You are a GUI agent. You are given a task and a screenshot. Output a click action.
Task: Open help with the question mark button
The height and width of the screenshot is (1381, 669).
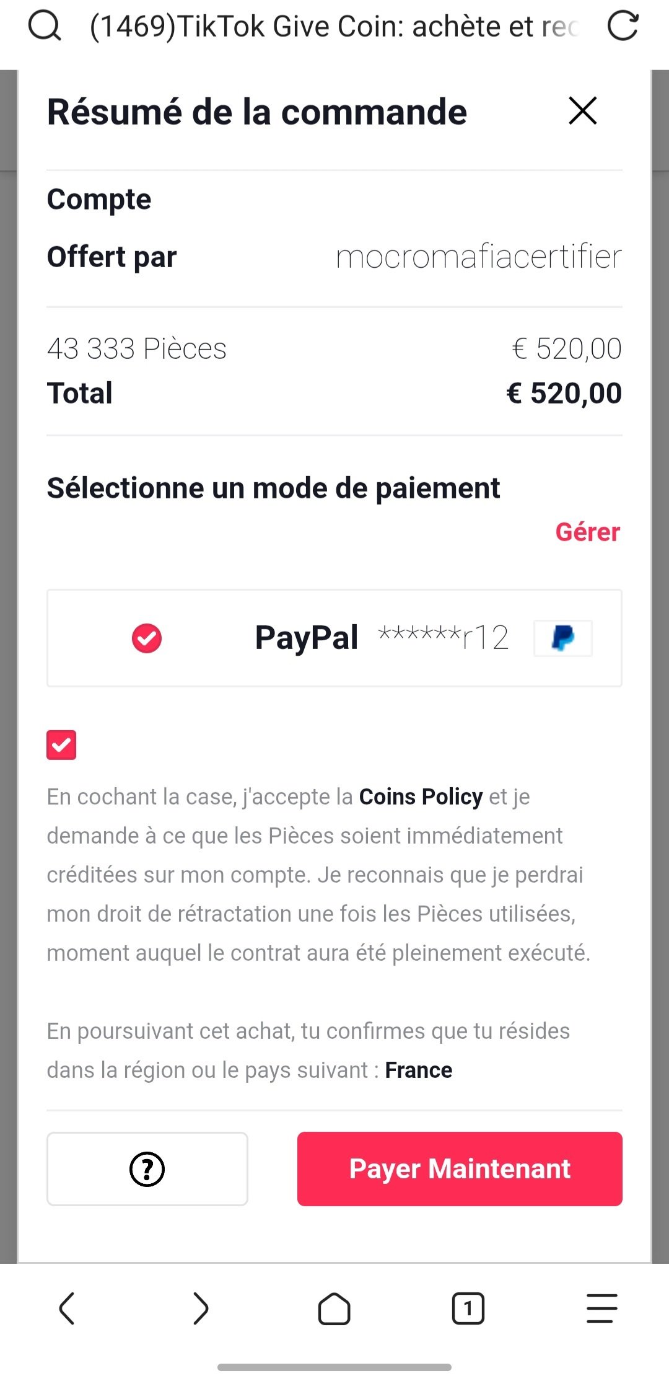click(147, 1169)
